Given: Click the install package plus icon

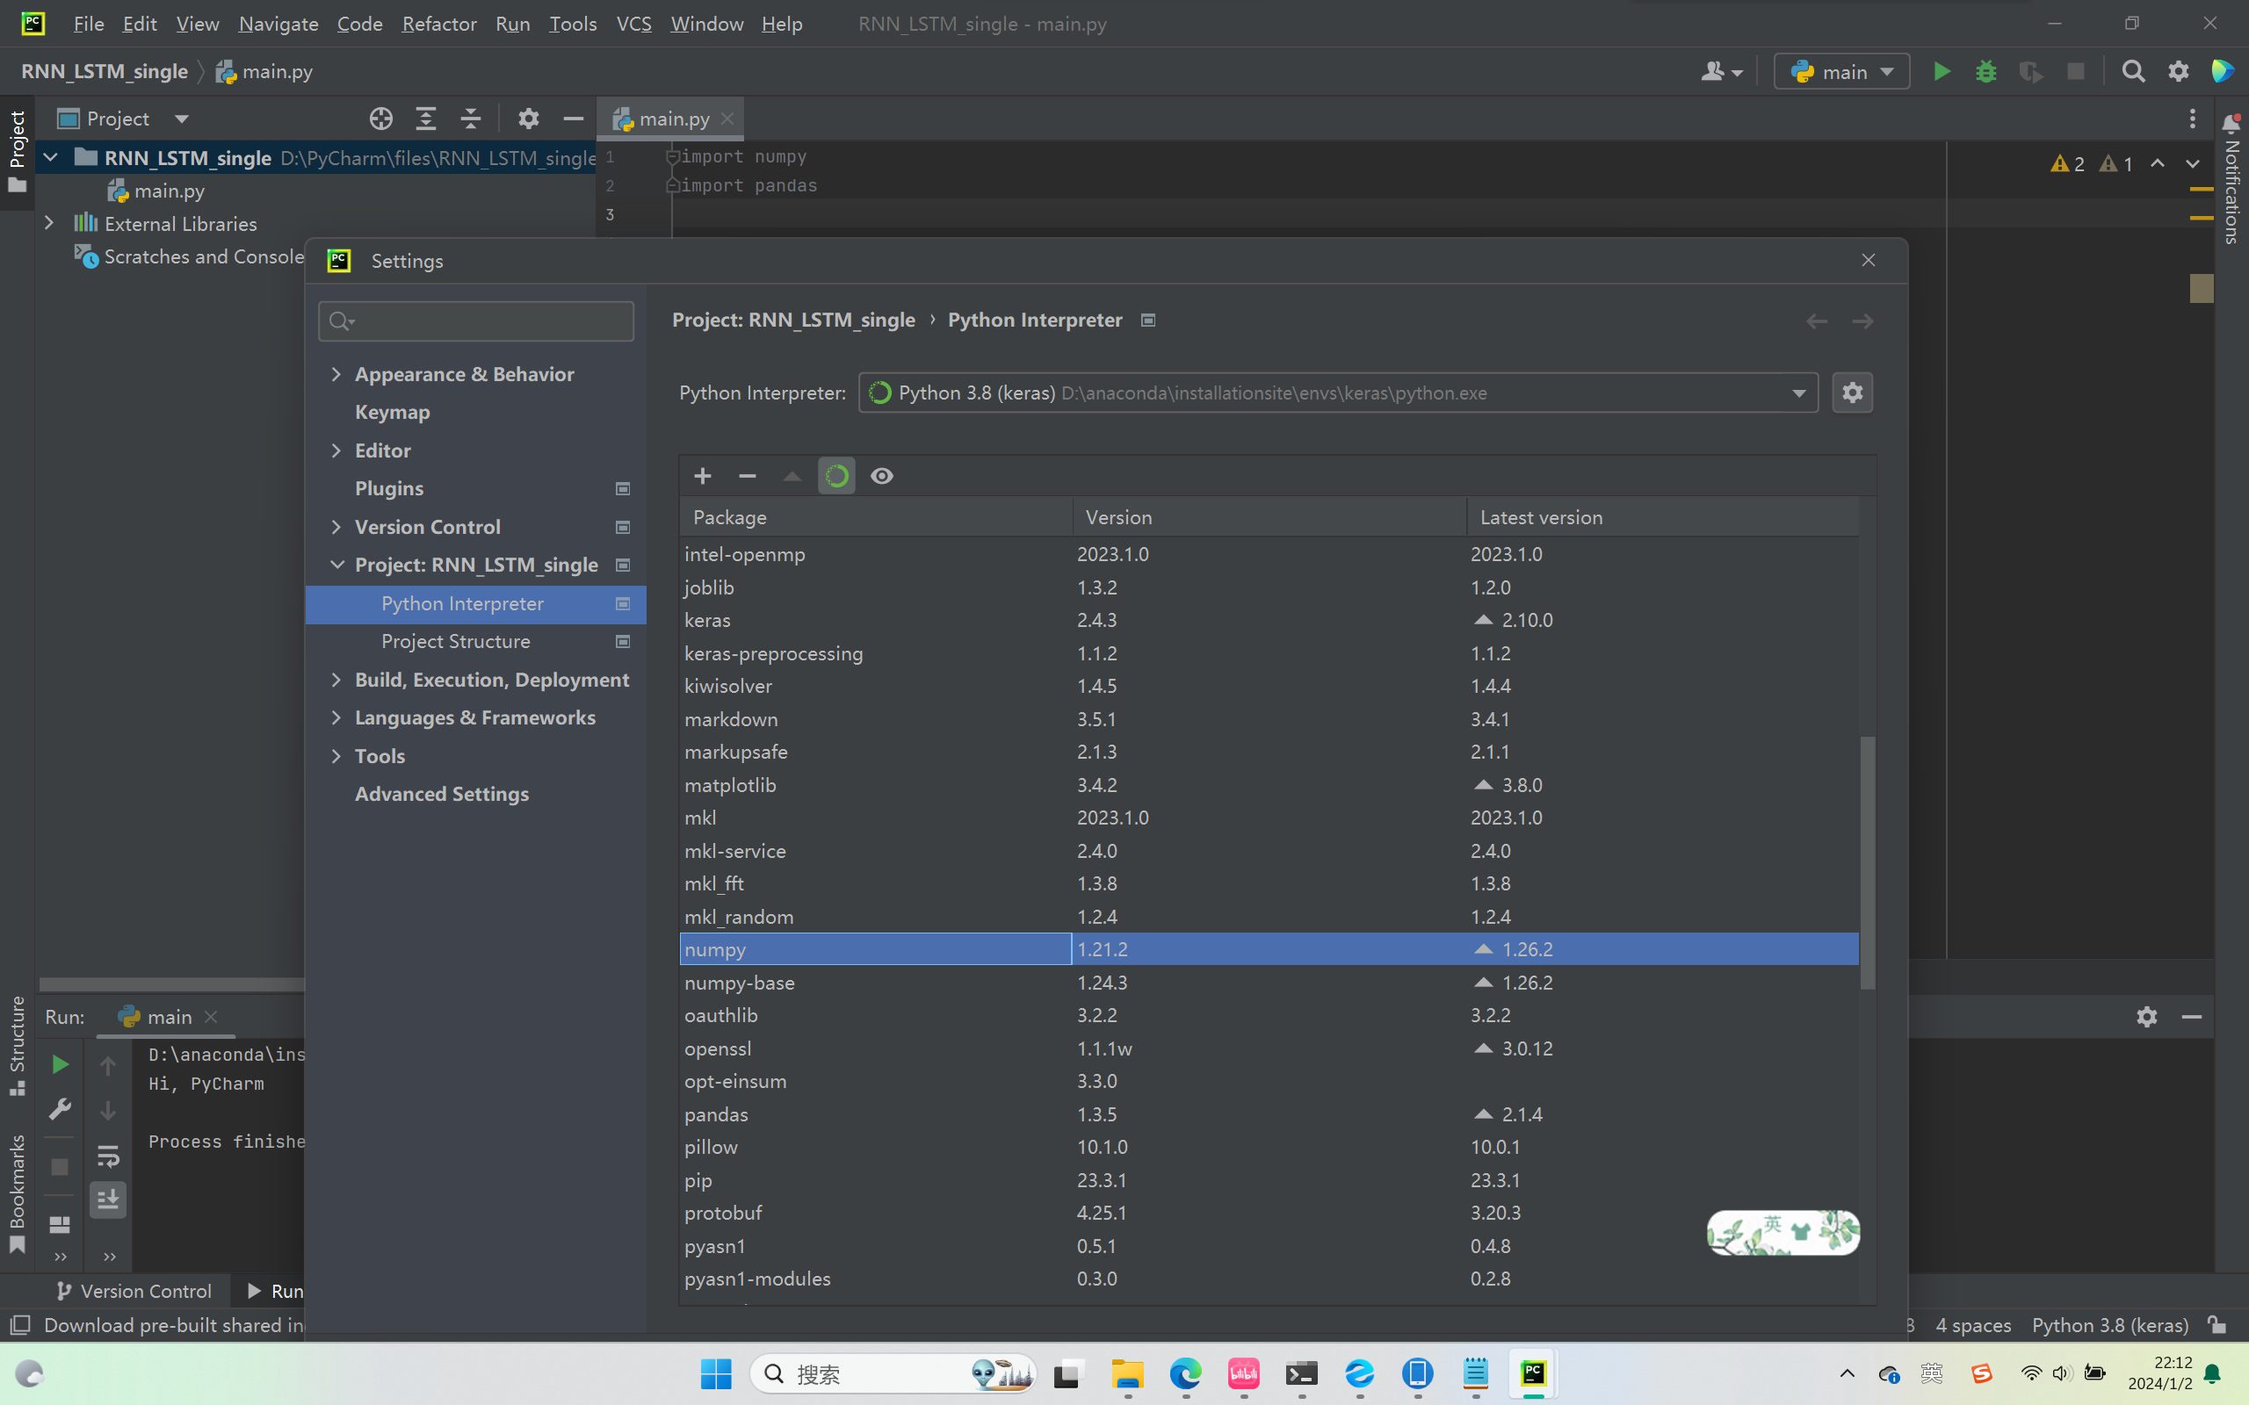Looking at the screenshot, I should [703, 476].
